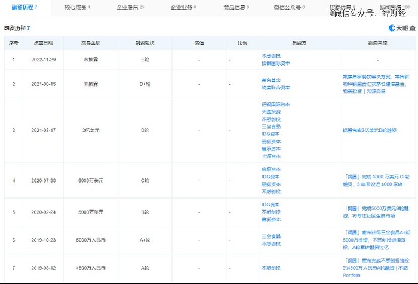
Task: Open B轮 news about 5000万美元 financing
Action: pyautogui.click(x=376, y=212)
